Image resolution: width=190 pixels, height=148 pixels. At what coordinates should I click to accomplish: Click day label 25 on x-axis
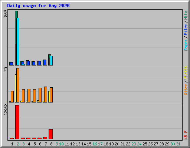point(145,144)
